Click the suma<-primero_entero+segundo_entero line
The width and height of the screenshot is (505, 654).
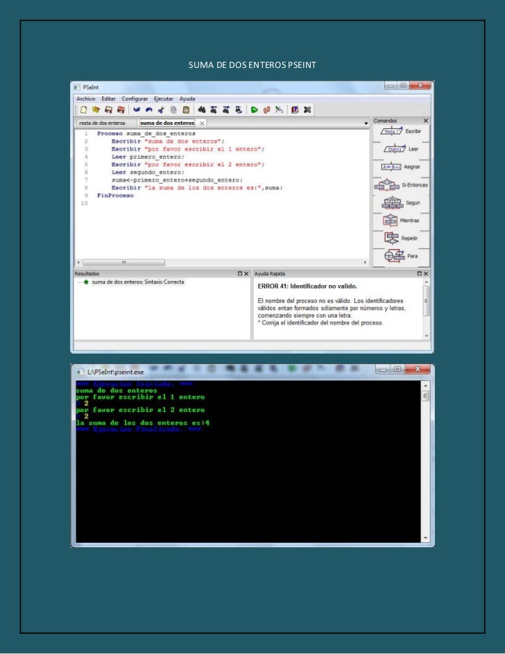point(177,180)
